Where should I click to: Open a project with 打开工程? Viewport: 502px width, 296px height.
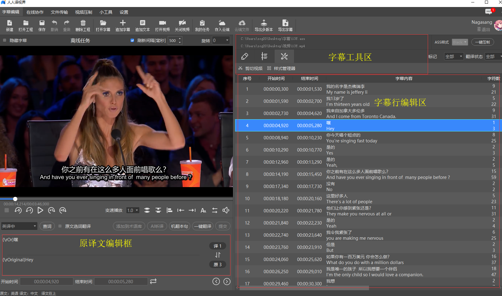[x=26, y=26]
